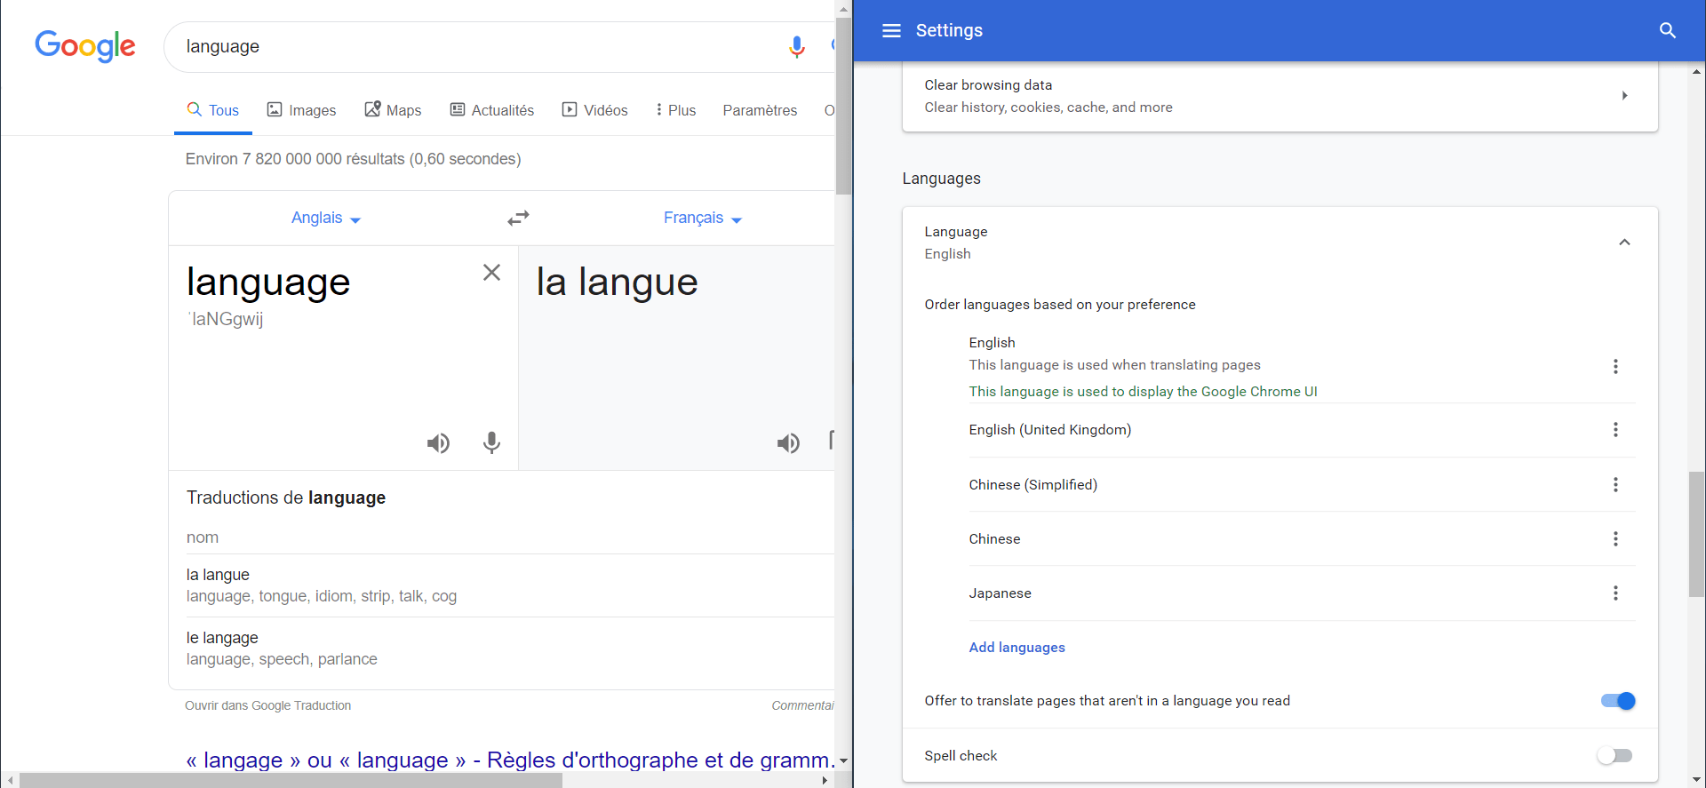Go to the Google logo homepage
This screenshot has height=788, width=1706.
coord(85,46)
